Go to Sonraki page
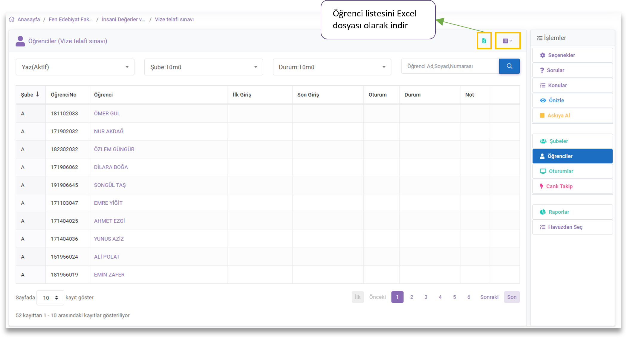 489,297
